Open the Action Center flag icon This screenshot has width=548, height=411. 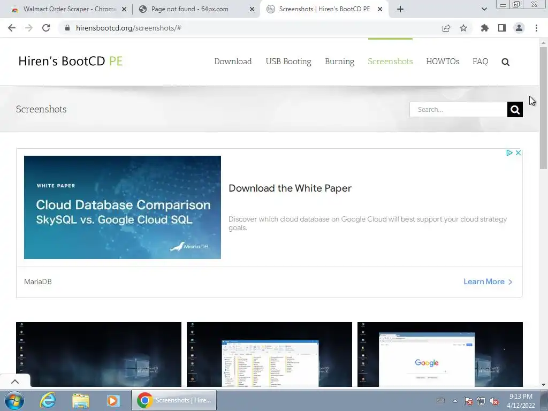[x=468, y=401]
